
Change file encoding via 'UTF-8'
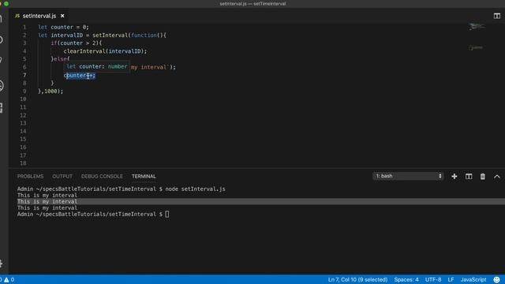pyautogui.click(x=433, y=279)
